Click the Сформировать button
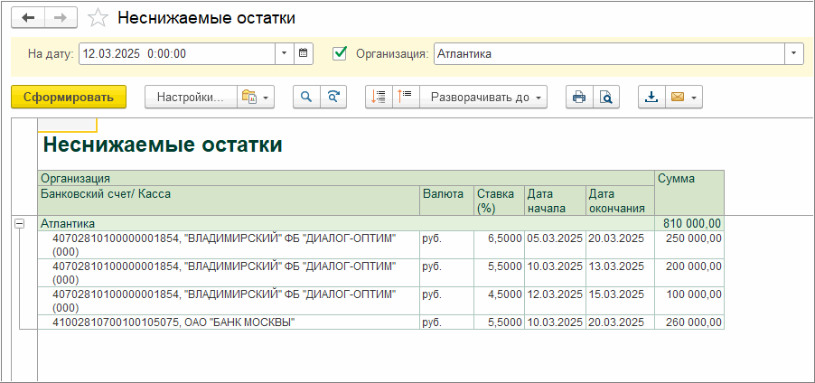 [69, 98]
